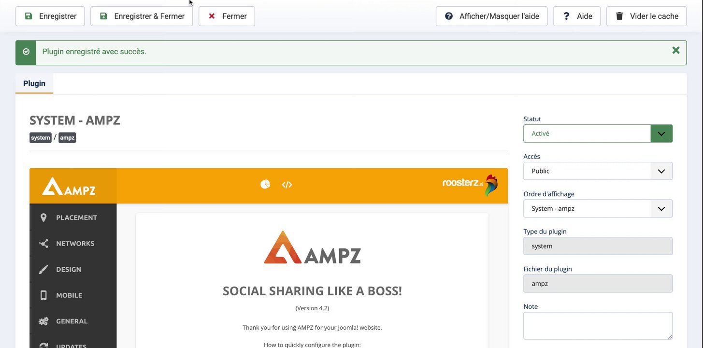Screen dimensions: 703x348
Task: Click the code brackets icon in header
Action: point(287,185)
